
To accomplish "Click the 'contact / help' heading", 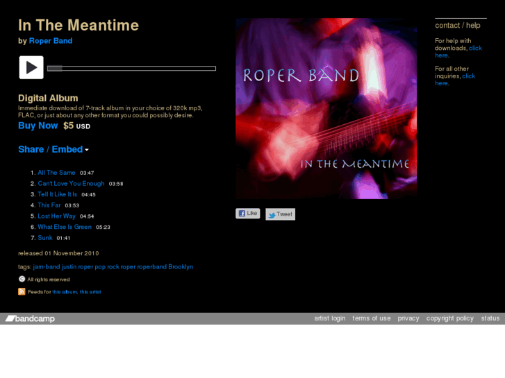I will (x=457, y=26).
